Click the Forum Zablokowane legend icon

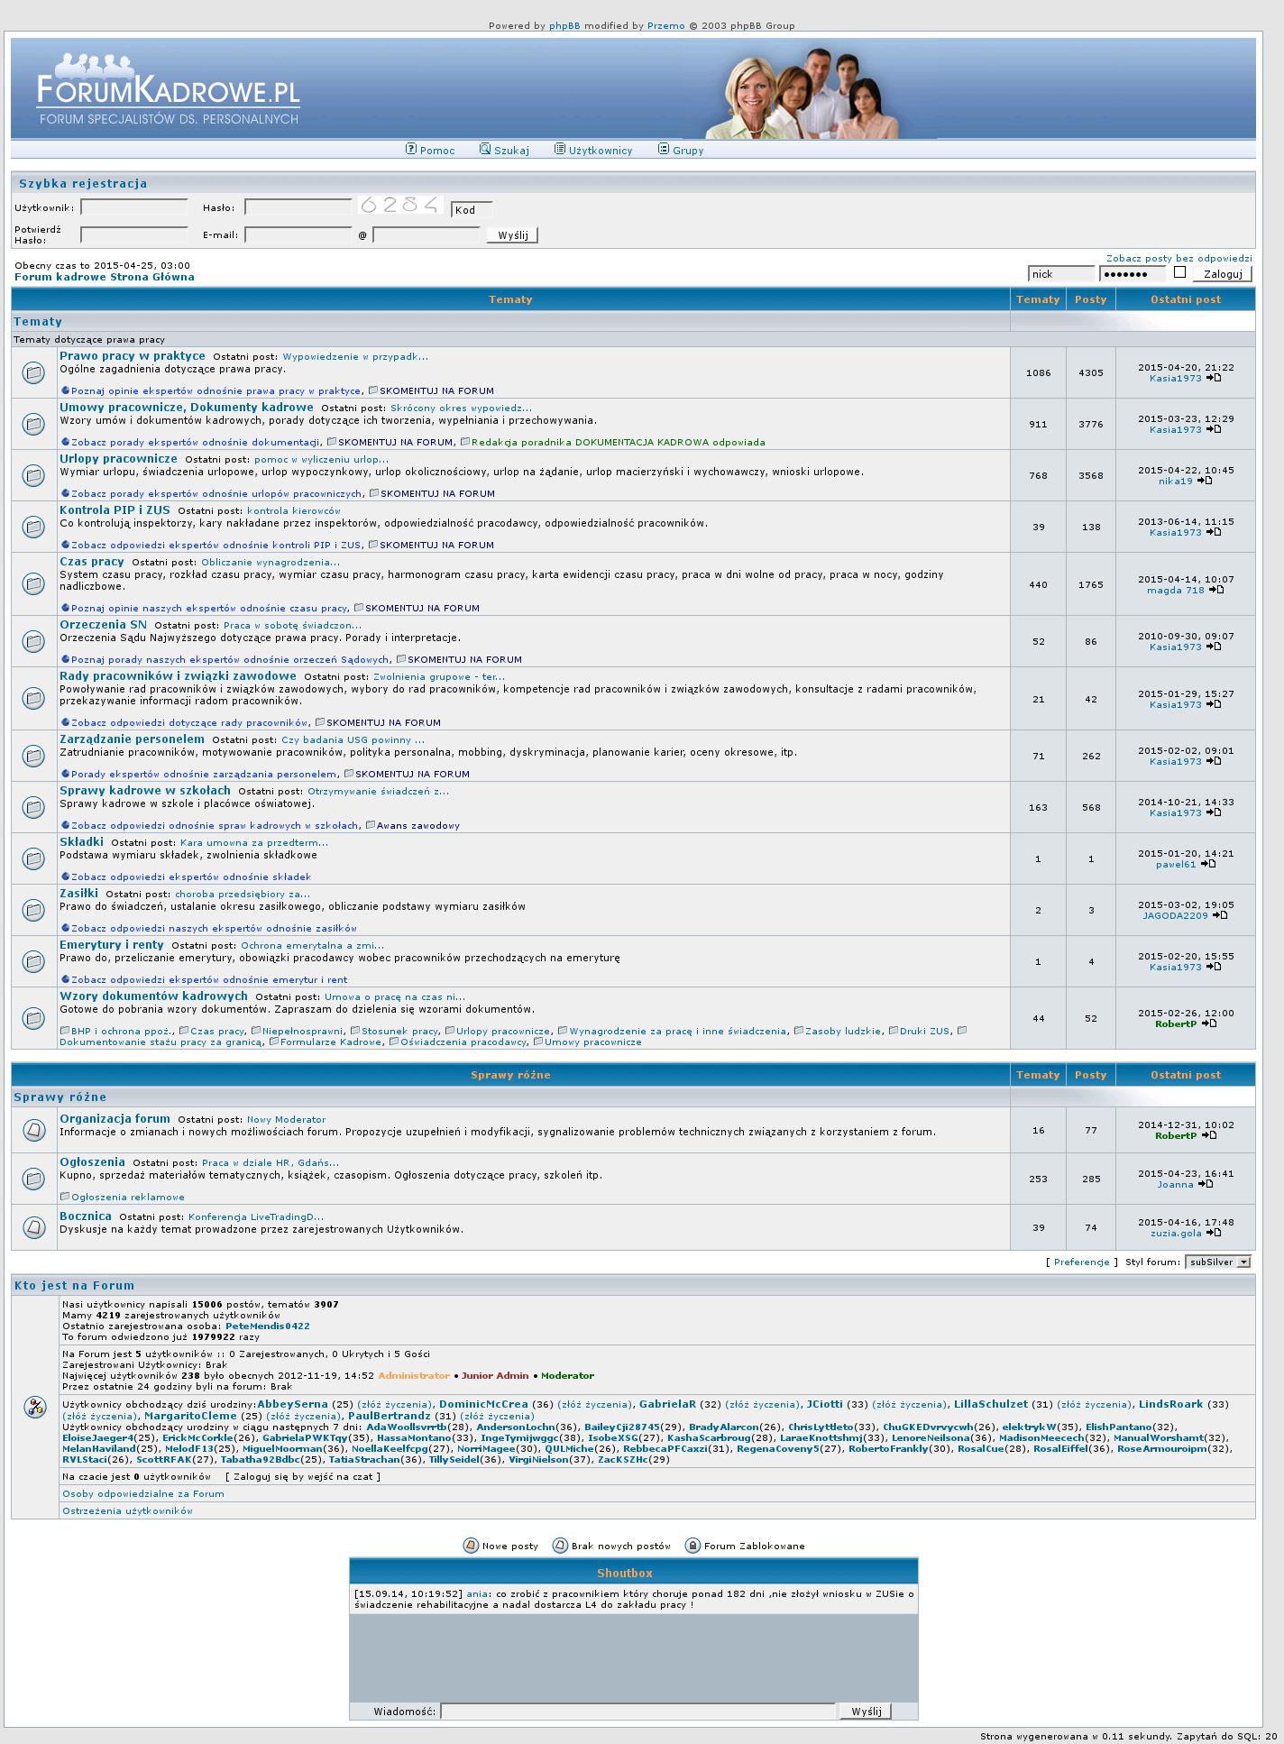692,1546
